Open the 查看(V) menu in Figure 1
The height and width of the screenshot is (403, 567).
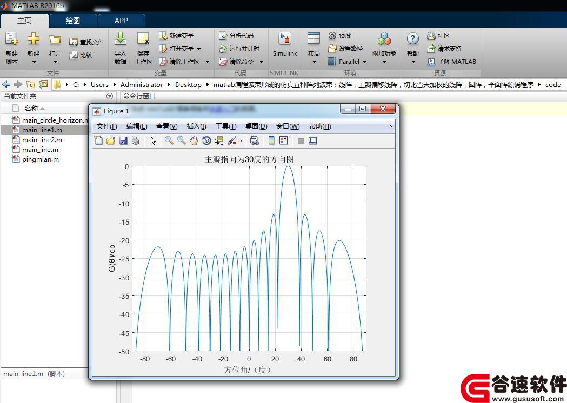point(166,126)
